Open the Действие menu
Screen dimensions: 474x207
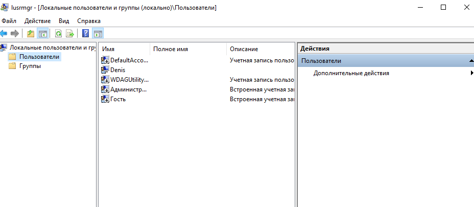[37, 21]
